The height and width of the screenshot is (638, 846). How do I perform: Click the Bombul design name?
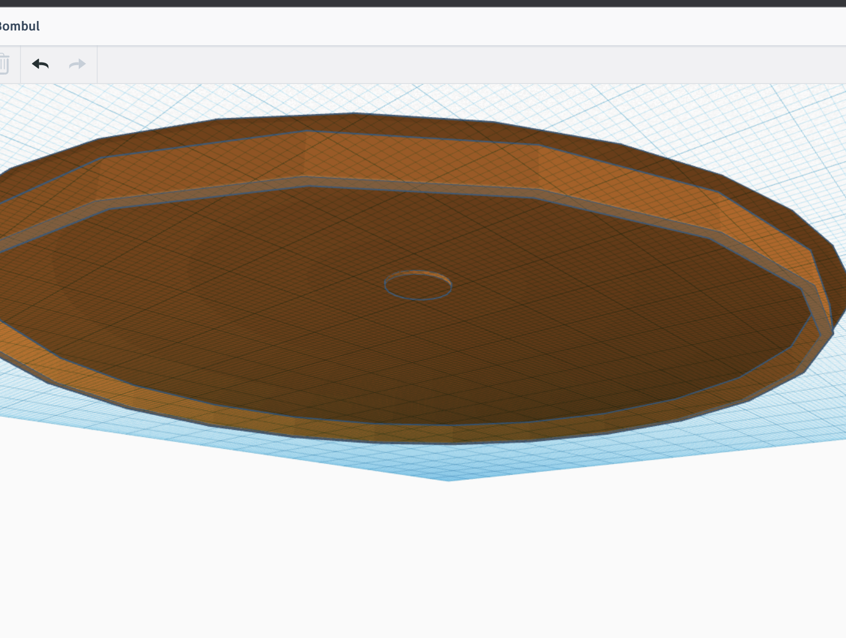click(19, 26)
